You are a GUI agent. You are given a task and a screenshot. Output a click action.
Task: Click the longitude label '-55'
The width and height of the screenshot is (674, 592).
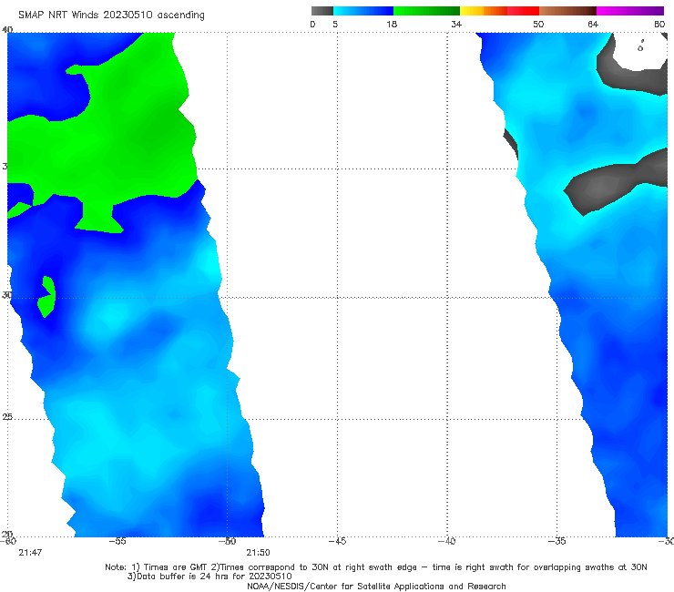pos(117,541)
